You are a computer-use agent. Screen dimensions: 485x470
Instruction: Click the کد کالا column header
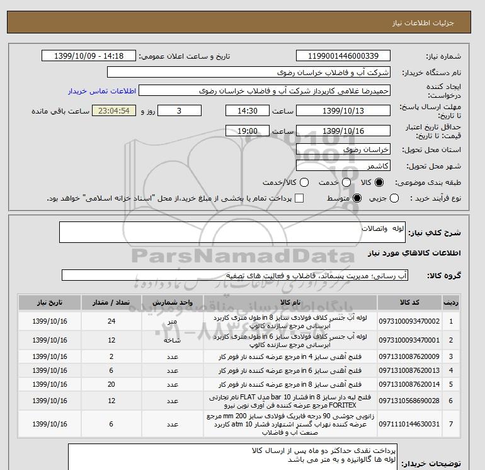tap(409, 302)
